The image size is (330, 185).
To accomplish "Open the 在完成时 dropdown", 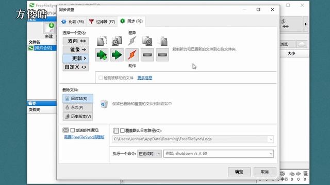I will pos(150,154).
